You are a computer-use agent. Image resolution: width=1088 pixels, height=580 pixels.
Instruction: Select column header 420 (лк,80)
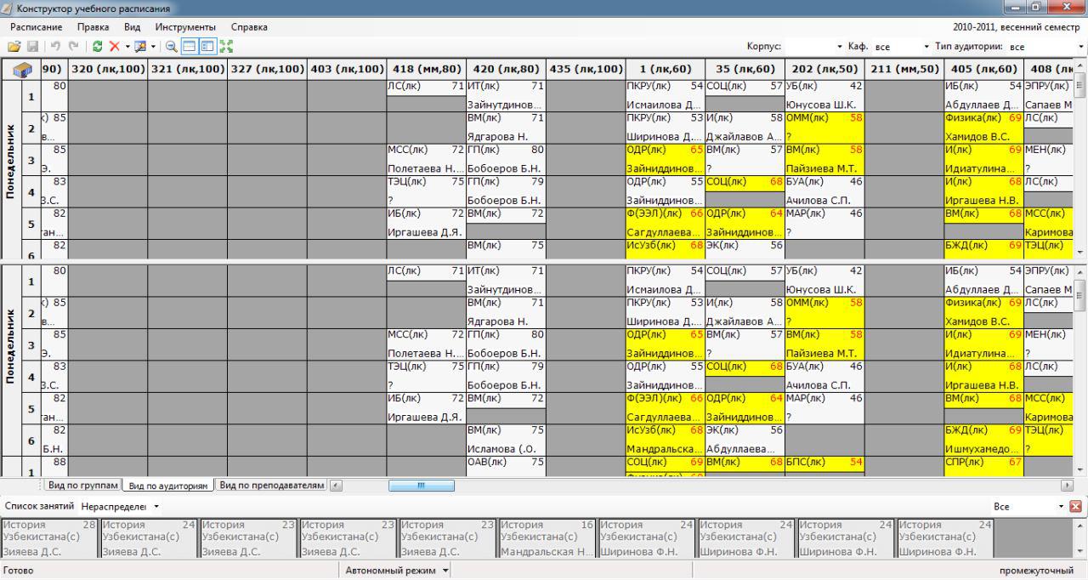506,70
